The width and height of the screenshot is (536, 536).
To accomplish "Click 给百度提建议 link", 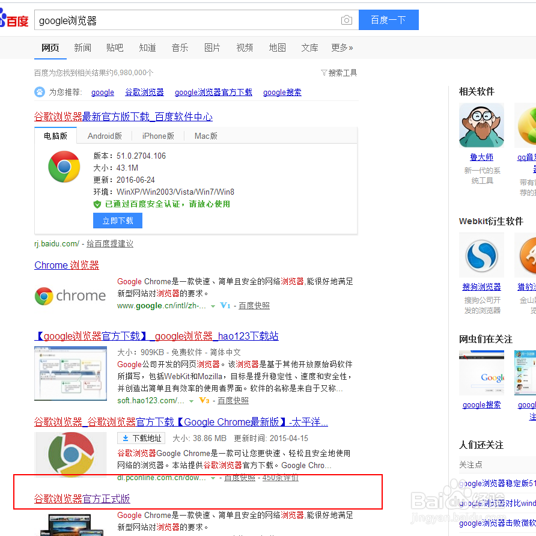I will click(x=110, y=244).
